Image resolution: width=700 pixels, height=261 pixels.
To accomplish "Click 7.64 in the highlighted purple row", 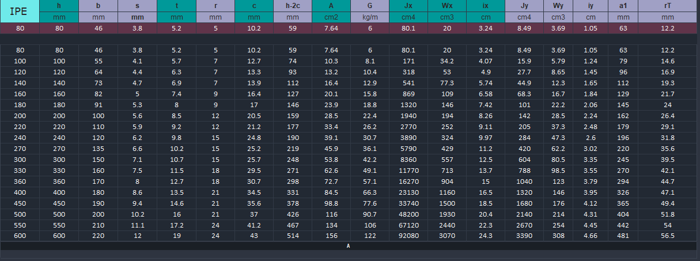I will [331, 28].
